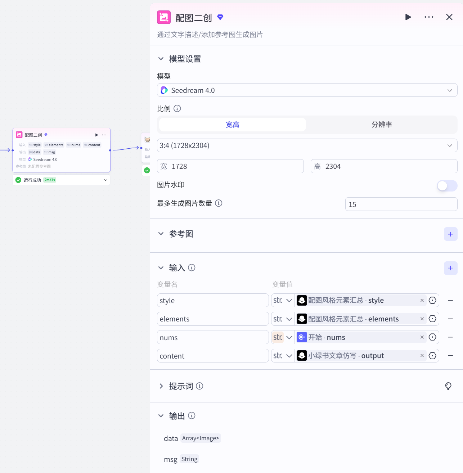Click the data Array<Image> output entry
463x473 pixels.
pyautogui.click(x=192, y=438)
